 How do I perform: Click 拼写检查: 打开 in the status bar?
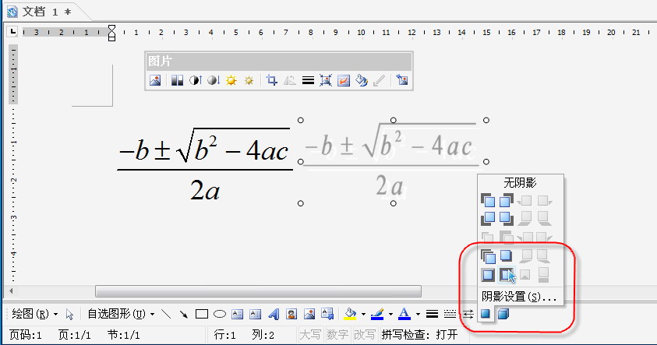[x=419, y=335]
